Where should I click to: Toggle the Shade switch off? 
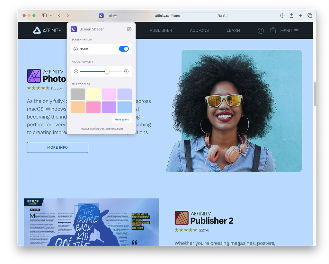click(124, 49)
